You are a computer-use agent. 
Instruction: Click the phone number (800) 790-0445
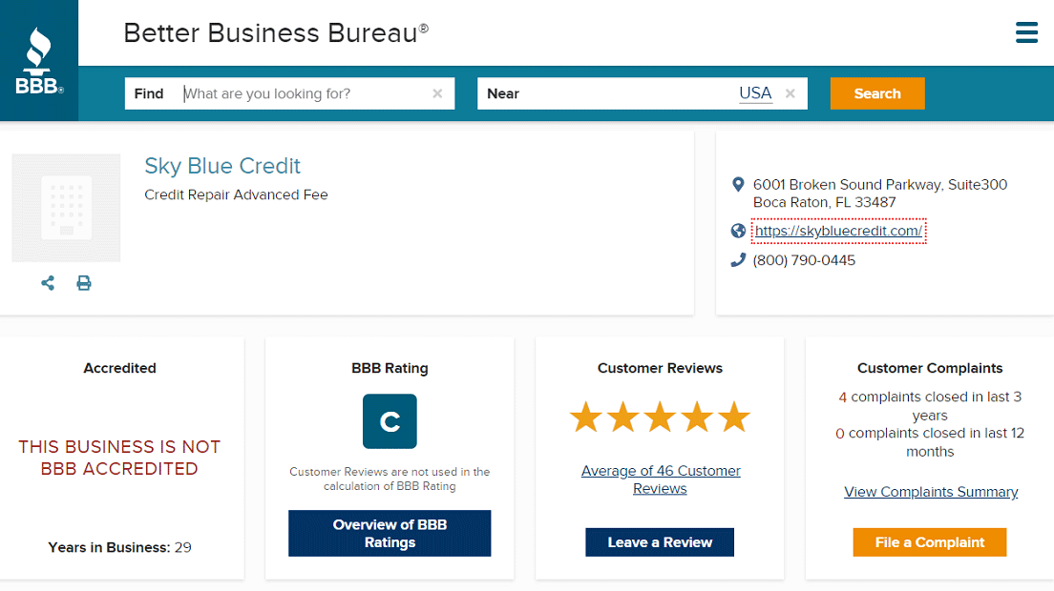[x=804, y=260]
